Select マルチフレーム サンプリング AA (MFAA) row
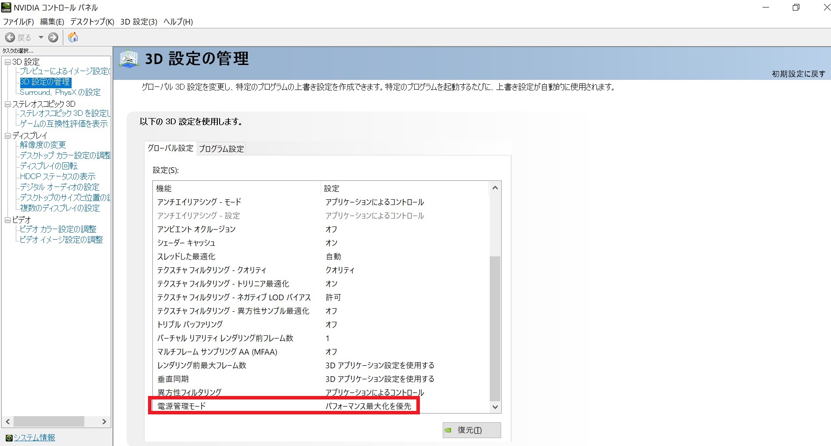This screenshot has height=446, width=831. [321, 352]
